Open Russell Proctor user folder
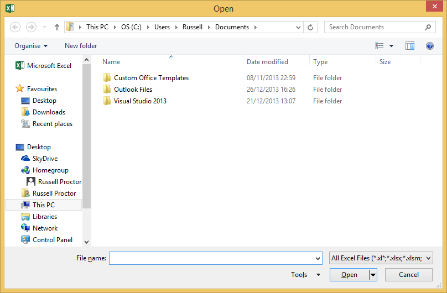 tap(49, 193)
